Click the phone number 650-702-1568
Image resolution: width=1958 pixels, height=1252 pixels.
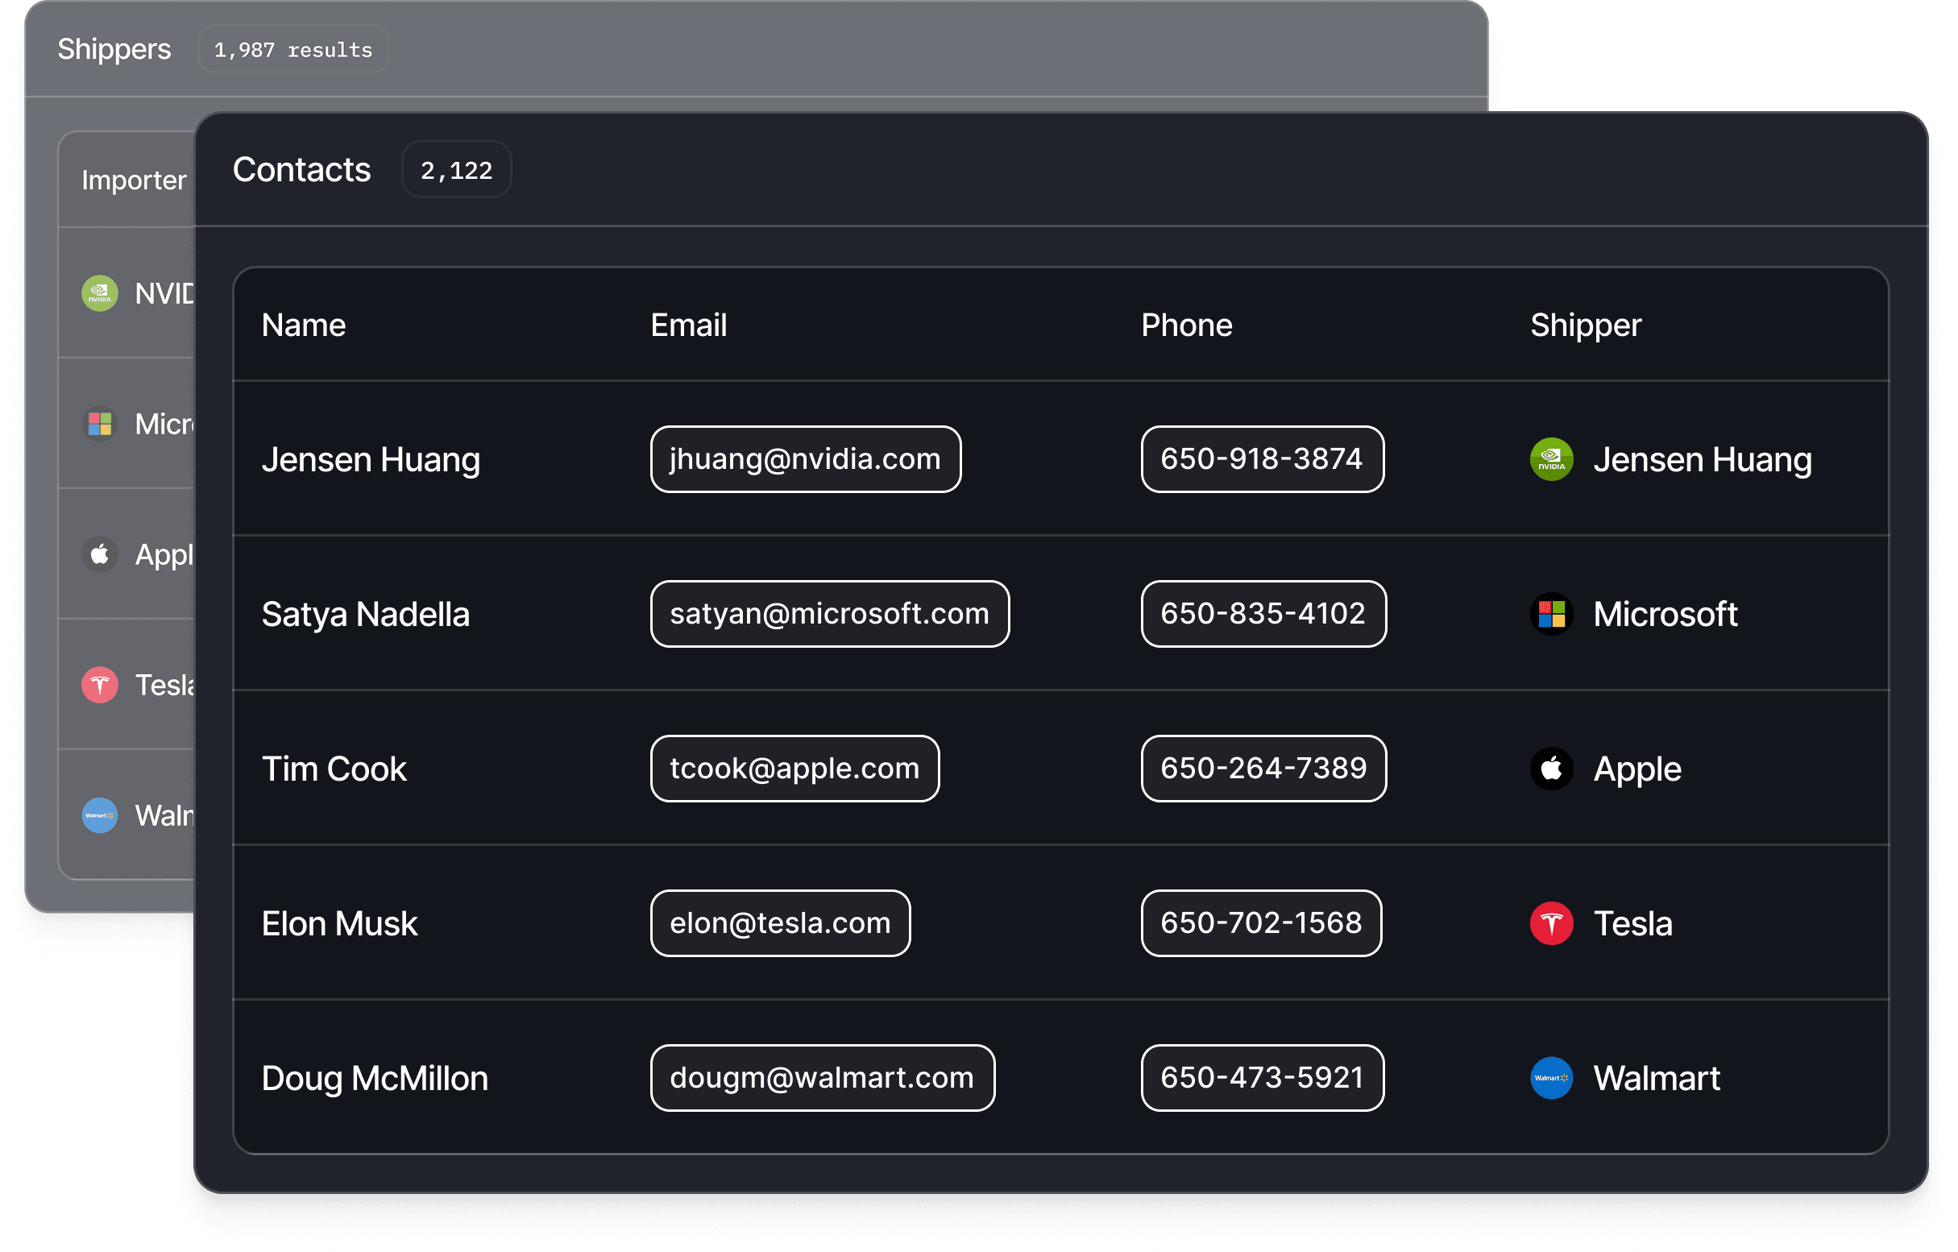[1260, 922]
